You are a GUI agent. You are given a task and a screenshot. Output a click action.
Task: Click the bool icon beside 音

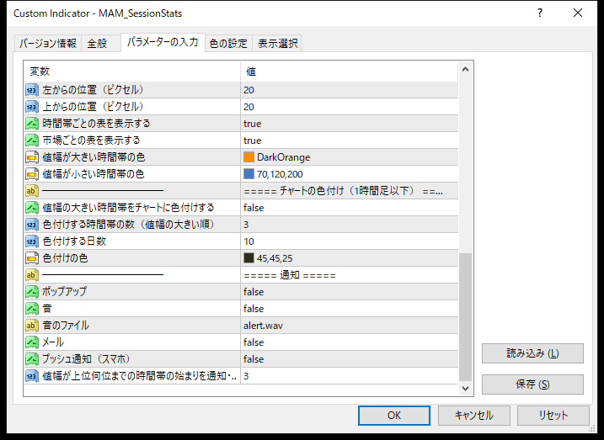(x=31, y=309)
